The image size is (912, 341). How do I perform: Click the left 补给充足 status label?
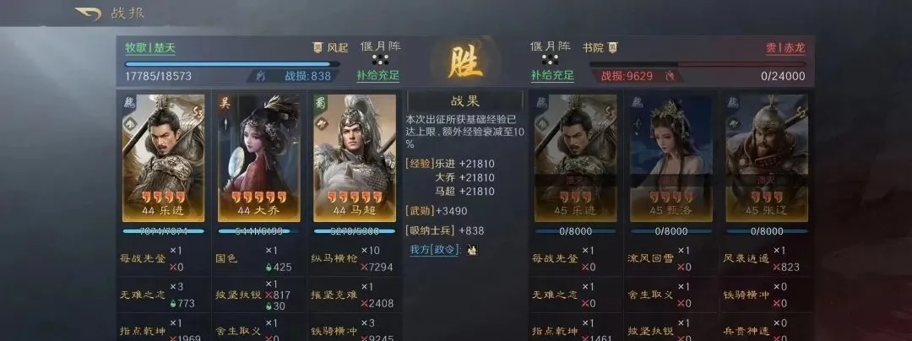[x=378, y=75]
